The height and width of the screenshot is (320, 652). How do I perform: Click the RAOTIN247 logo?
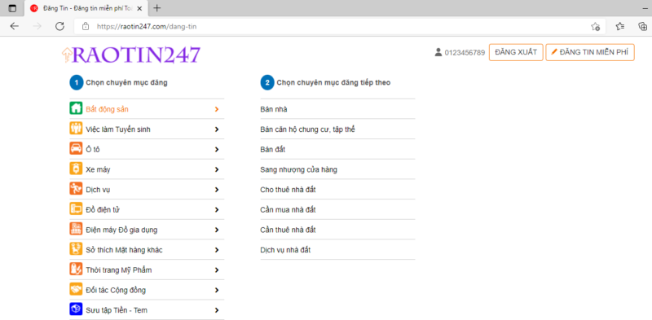[x=131, y=55]
